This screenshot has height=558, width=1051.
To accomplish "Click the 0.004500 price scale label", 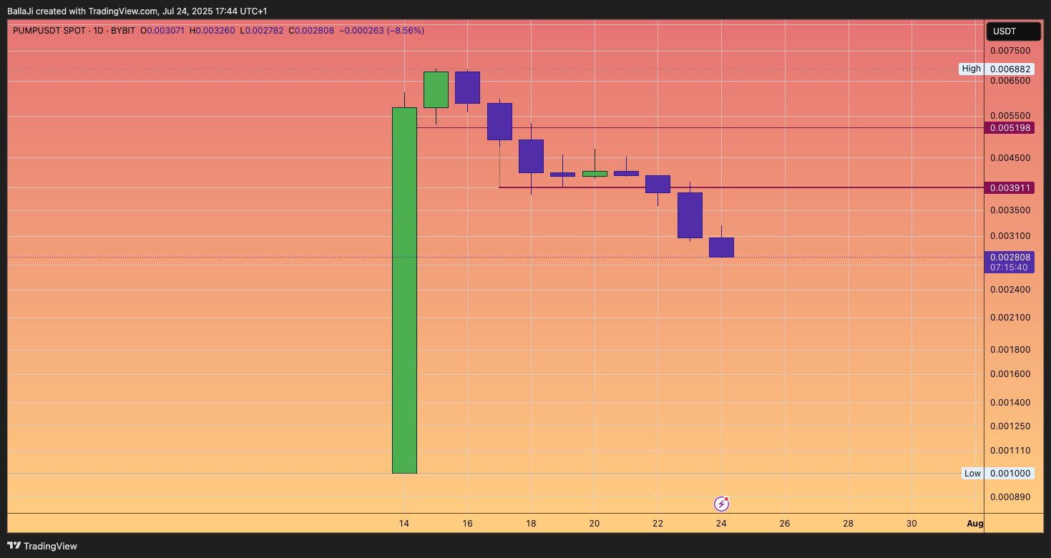I will tap(1010, 158).
